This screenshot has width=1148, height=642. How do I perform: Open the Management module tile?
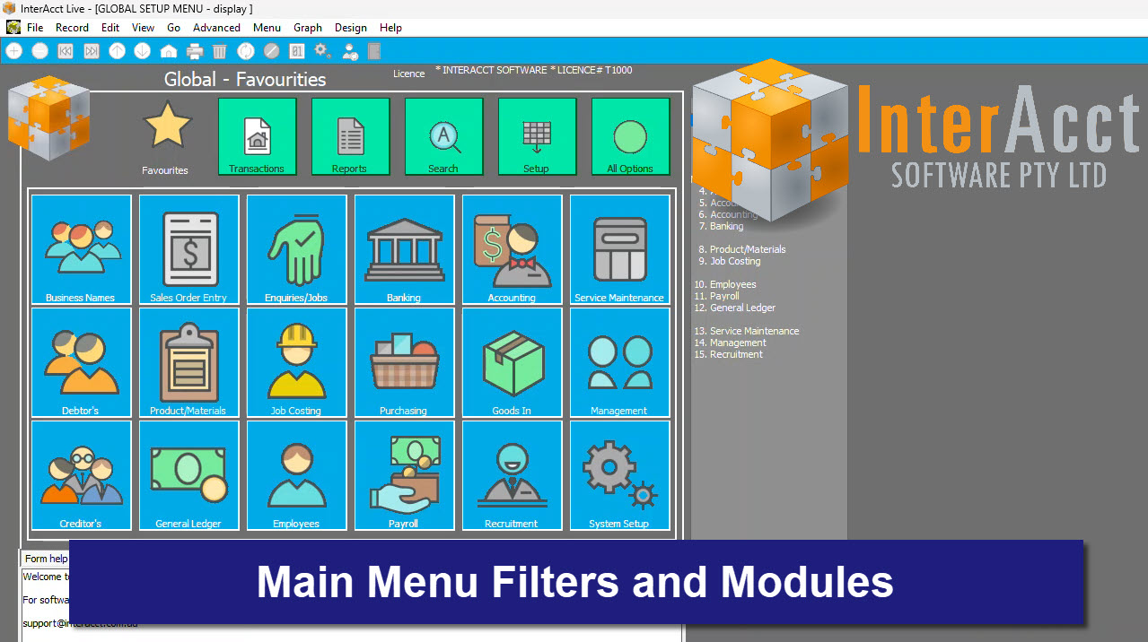pos(620,362)
